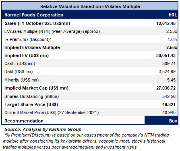Click the shares outstanding value 542.56
This screenshot has width=180, height=151.
point(169,96)
